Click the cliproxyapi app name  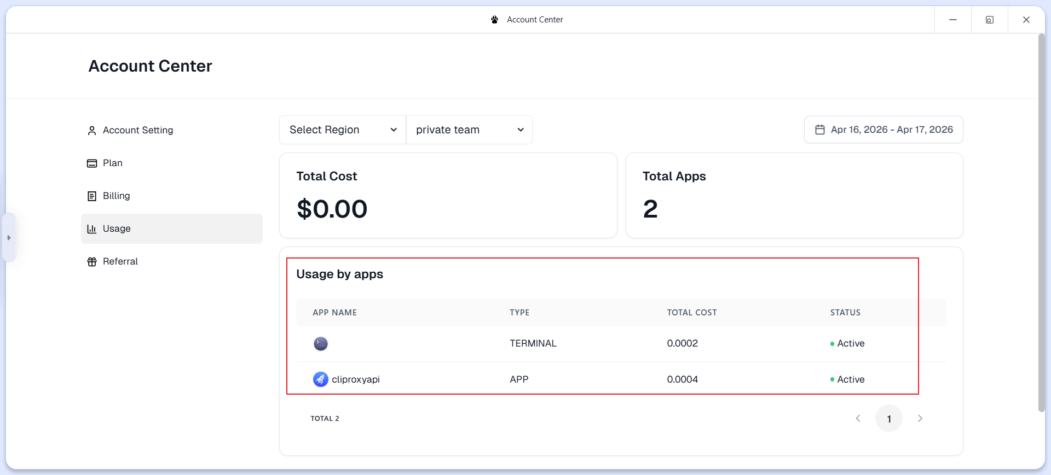click(x=356, y=379)
